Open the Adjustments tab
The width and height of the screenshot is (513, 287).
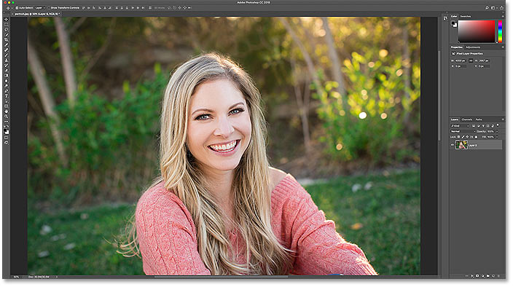(x=473, y=47)
